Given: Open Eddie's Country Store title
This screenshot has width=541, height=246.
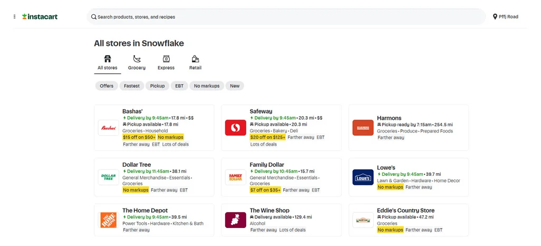Looking at the screenshot, I should (x=406, y=211).
